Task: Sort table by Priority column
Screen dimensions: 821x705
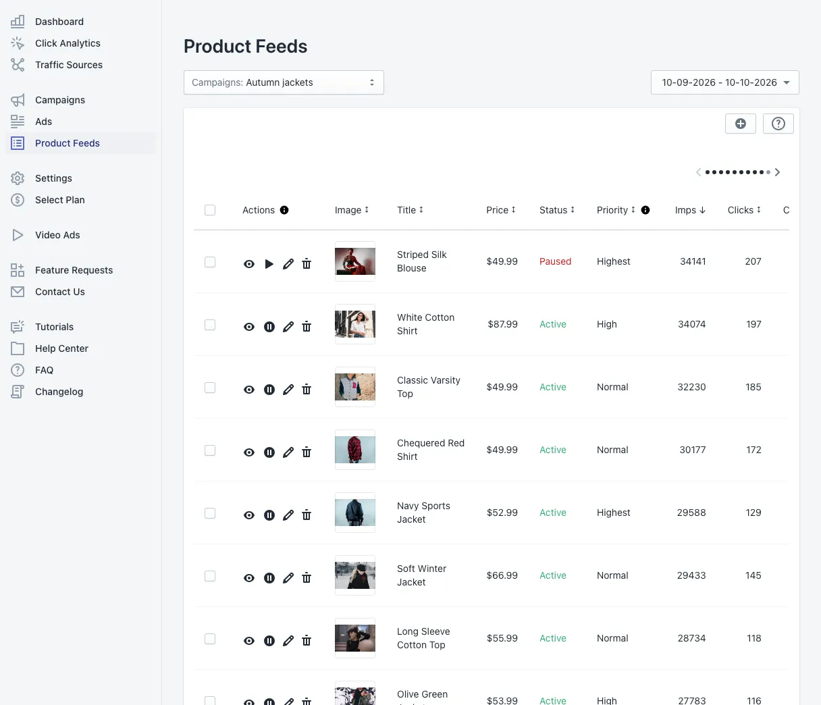Action: (616, 210)
